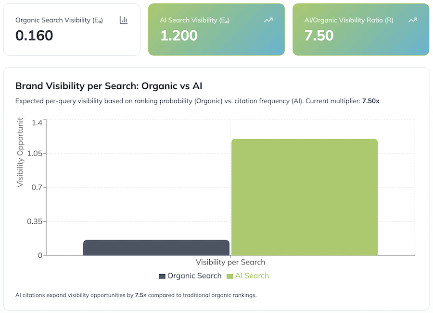Toggle the Organic Search legend label

194,276
